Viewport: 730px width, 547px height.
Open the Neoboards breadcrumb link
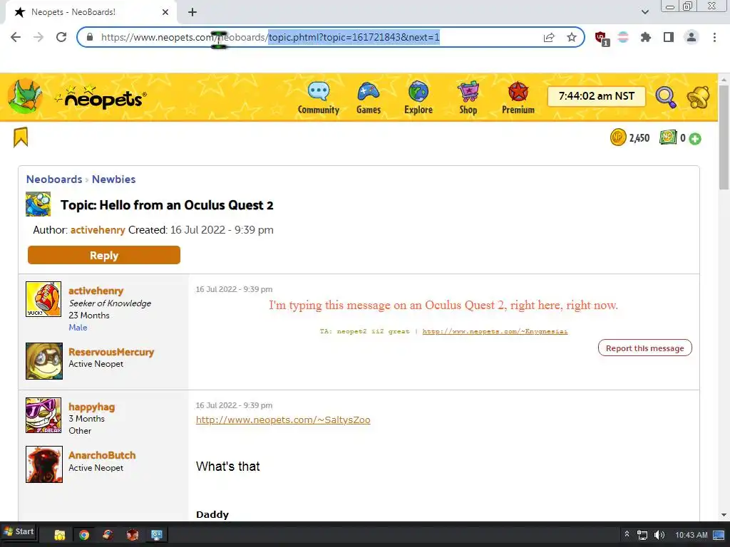54,179
